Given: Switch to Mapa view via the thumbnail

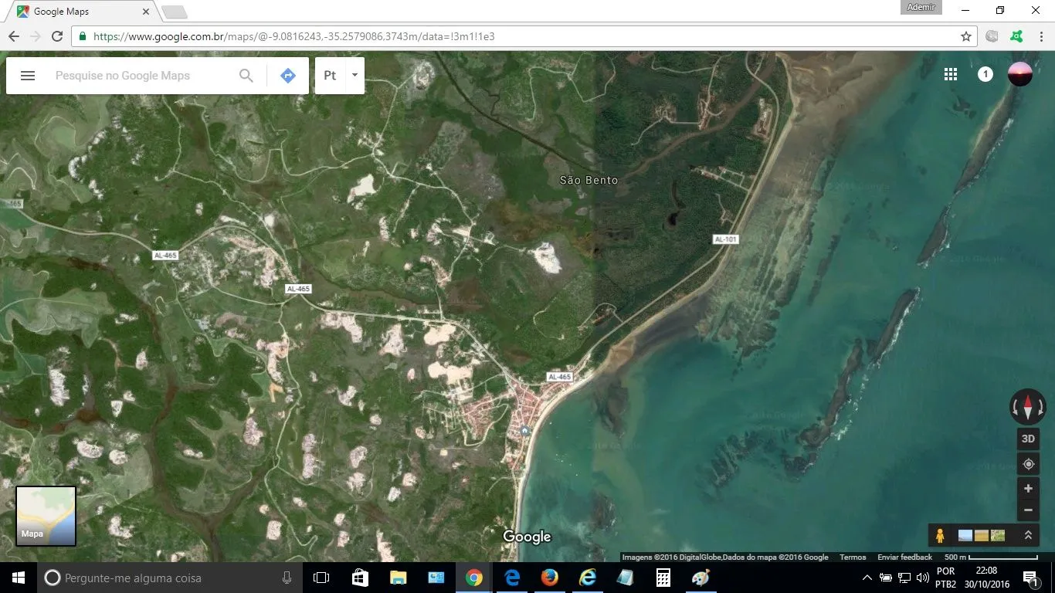Looking at the screenshot, I should click(46, 516).
